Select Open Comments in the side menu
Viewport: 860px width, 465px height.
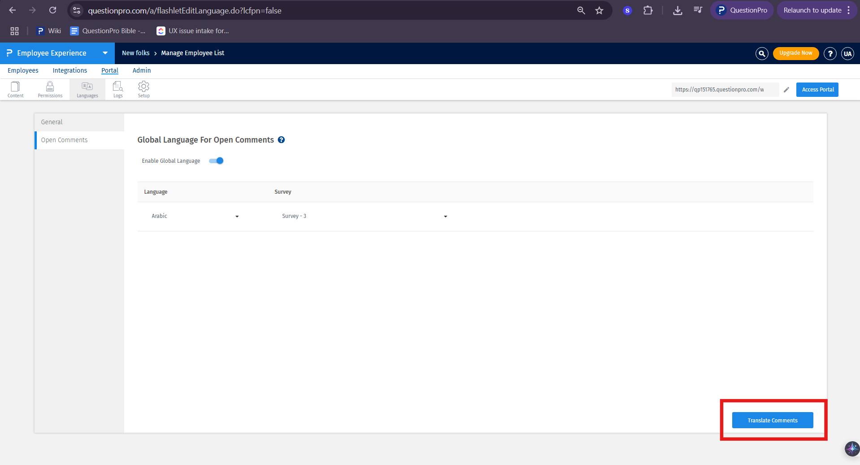point(79,140)
